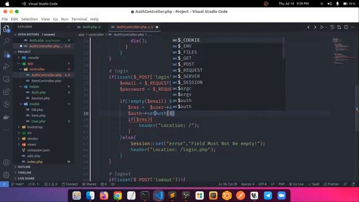This screenshot has height=202, width=359.
Task: Open the Extensions view
Action: pyautogui.click(x=6, y=92)
